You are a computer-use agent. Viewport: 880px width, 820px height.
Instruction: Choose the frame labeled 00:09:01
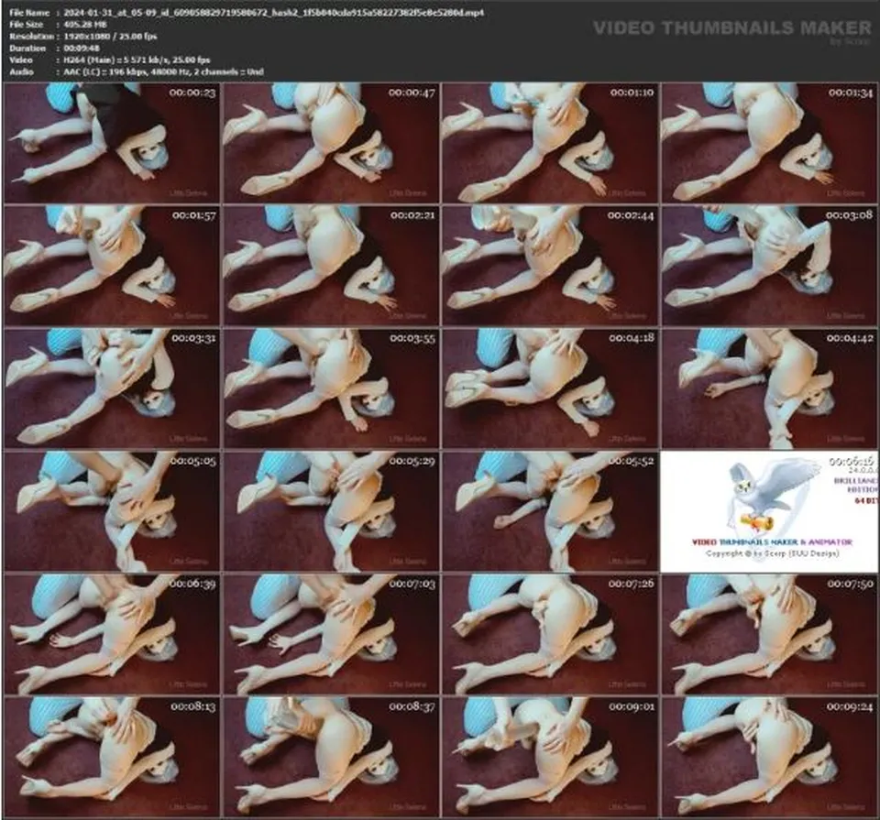click(x=550, y=757)
